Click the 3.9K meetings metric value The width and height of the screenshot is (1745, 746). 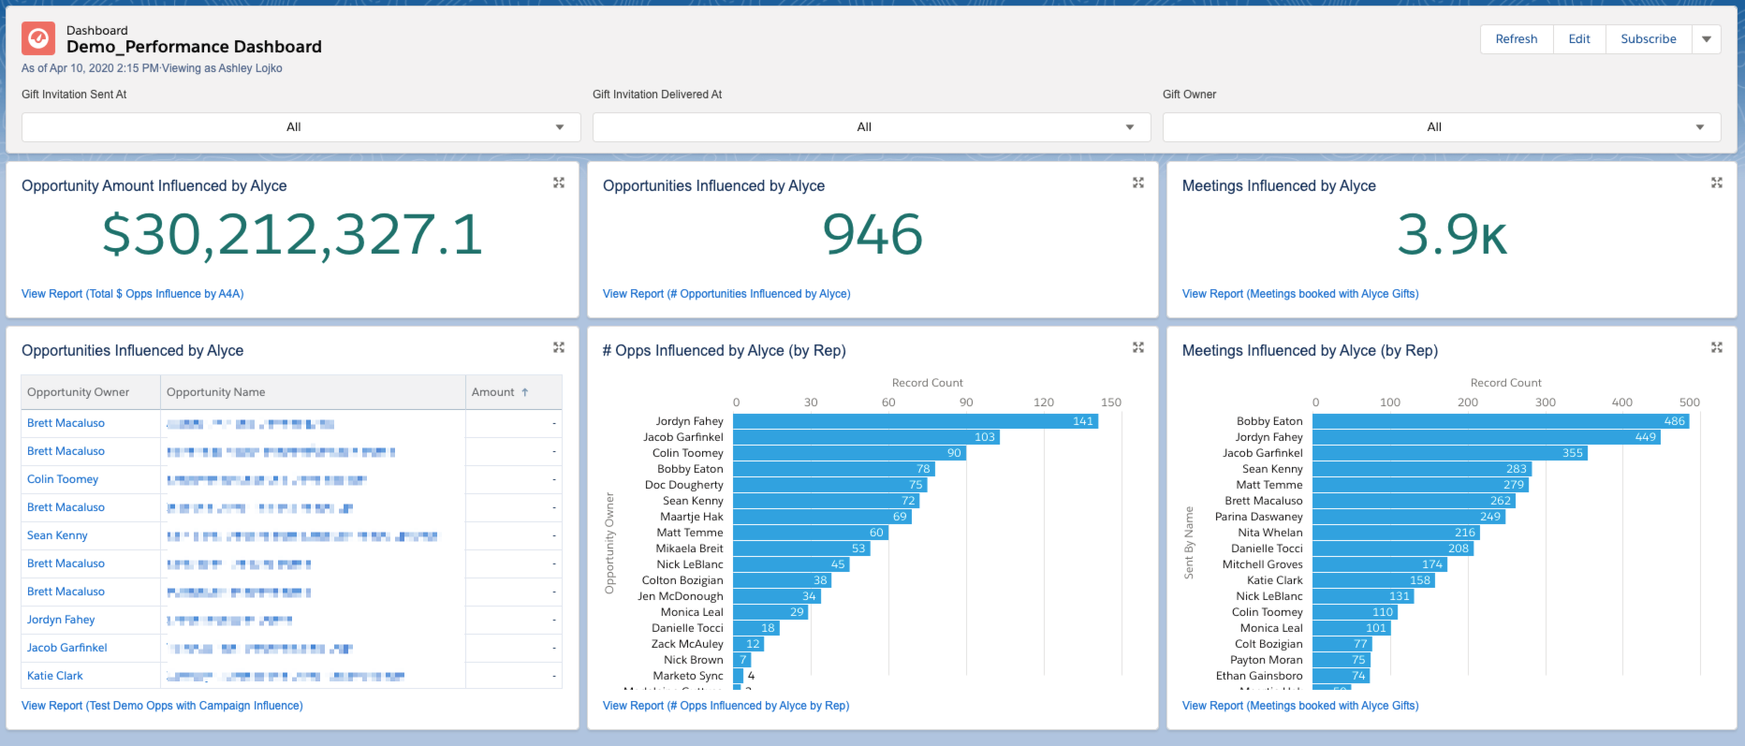coord(1452,234)
